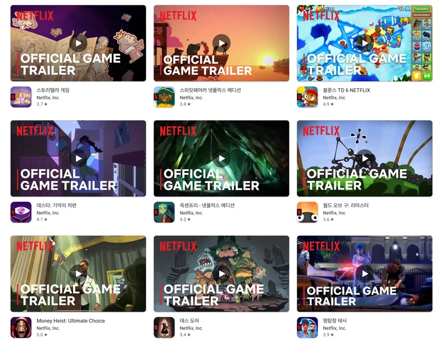
Task: Click the 3.8 star rating of 스피릿페어러
Action: tap(185, 104)
